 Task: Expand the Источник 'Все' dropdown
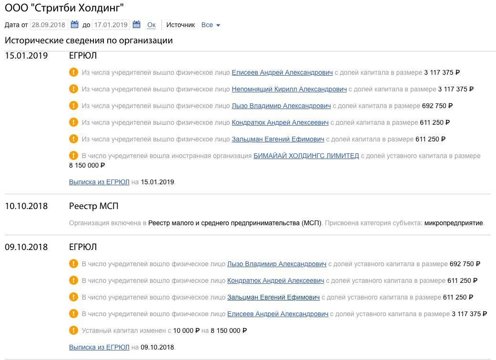211,25
